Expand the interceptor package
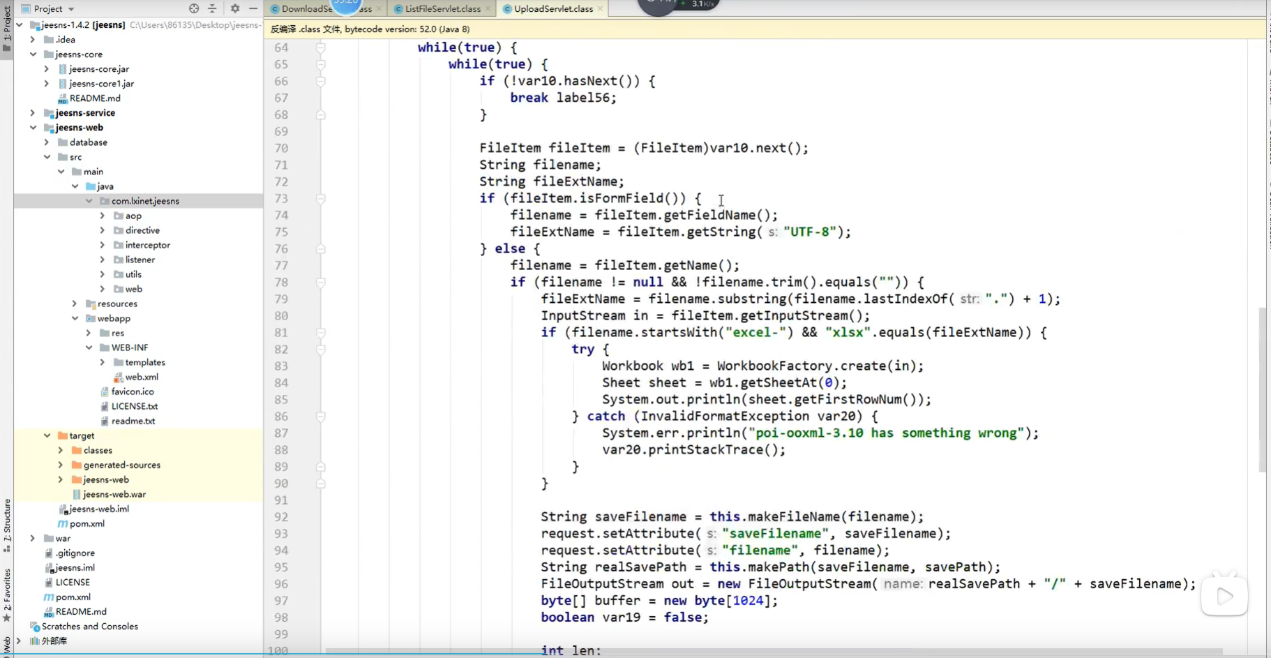 click(x=103, y=245)
